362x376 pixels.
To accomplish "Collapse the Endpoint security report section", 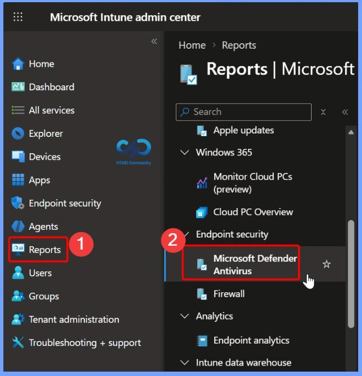I will coord(186,234).
